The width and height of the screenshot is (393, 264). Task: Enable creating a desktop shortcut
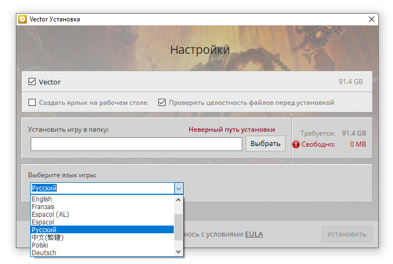(x=32, y=102)
